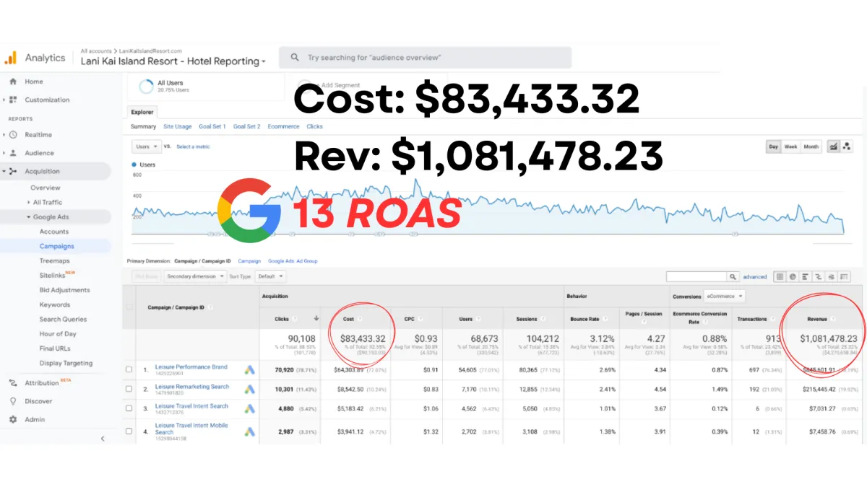Click the Clicks column sort arrow
The image size is (867, 487).
pos(316,318)
